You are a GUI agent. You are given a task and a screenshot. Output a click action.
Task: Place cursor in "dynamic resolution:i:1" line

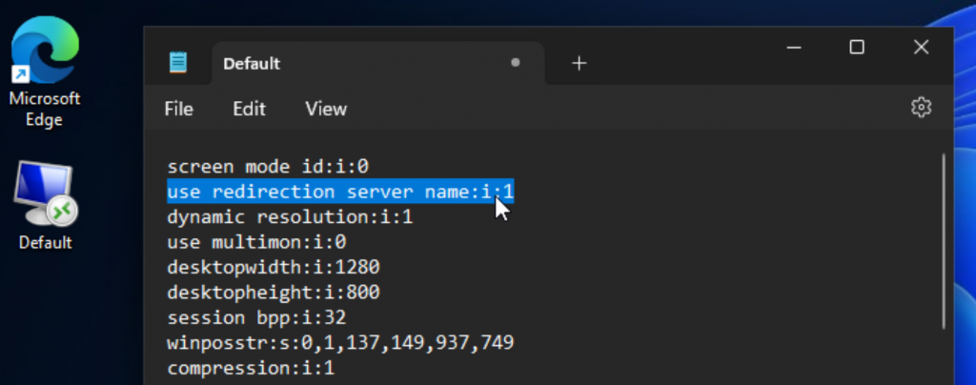coord(290,217)
